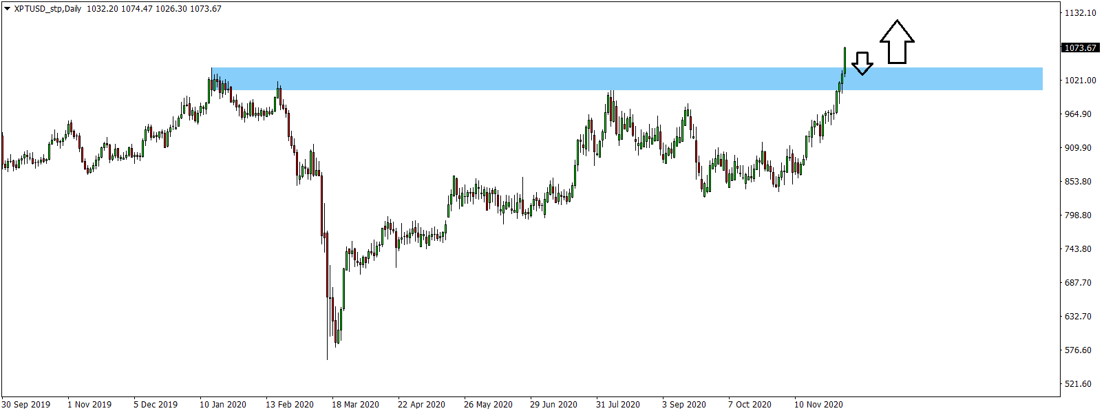Click the 743.80 price axis label
Image resolution: width=1104 pixels, height=413 pixels.
click(x=1078, y=249)
